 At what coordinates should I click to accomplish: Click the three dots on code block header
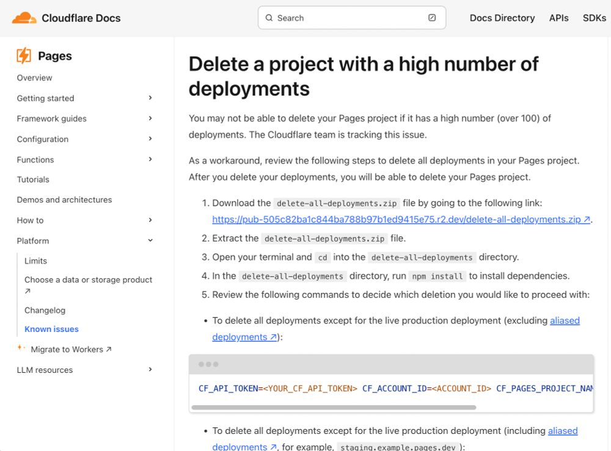208,364
